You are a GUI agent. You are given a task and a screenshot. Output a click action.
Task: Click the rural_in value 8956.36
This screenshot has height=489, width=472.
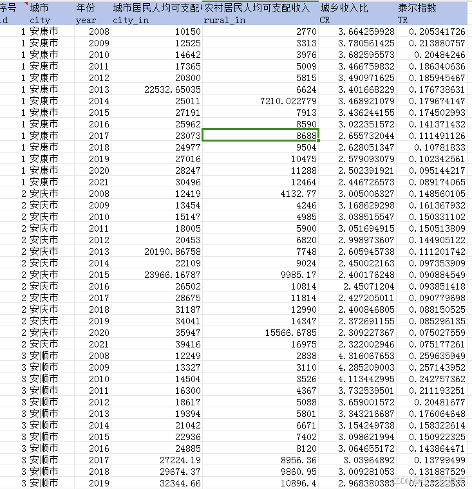(298, 459)
